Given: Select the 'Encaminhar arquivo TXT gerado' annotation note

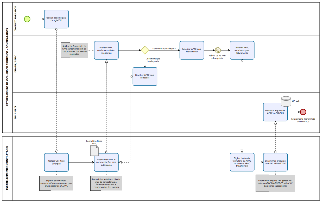Looking at the screenshot, I should click(275, 183).
